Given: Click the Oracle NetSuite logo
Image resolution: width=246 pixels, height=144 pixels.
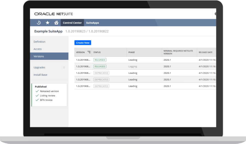Looking at the screenshot, I should click(54, 14).
